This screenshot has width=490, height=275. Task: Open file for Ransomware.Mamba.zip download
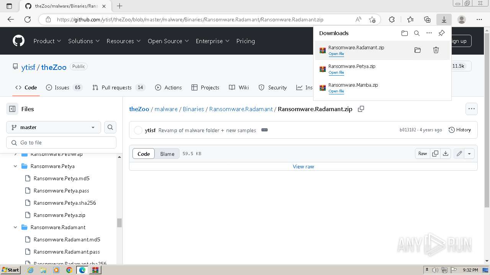(336, 91)
